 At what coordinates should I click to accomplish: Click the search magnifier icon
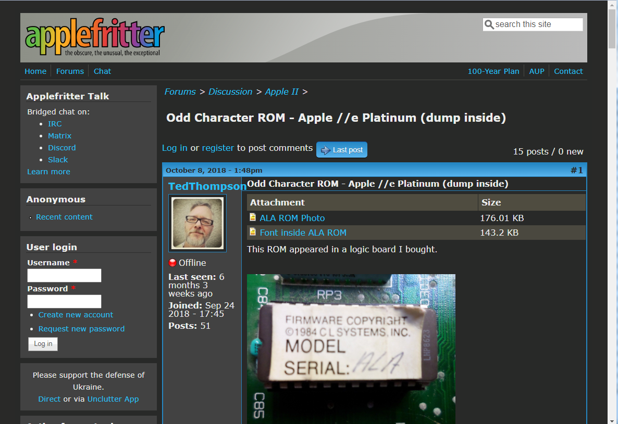(489, 24)
